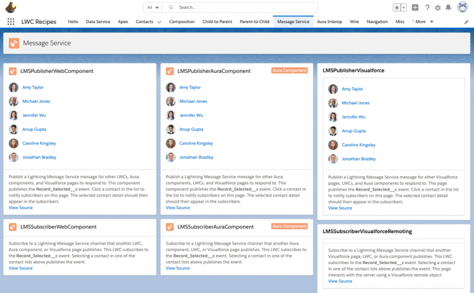Click the search magnifier icon

tap(171, 7)
